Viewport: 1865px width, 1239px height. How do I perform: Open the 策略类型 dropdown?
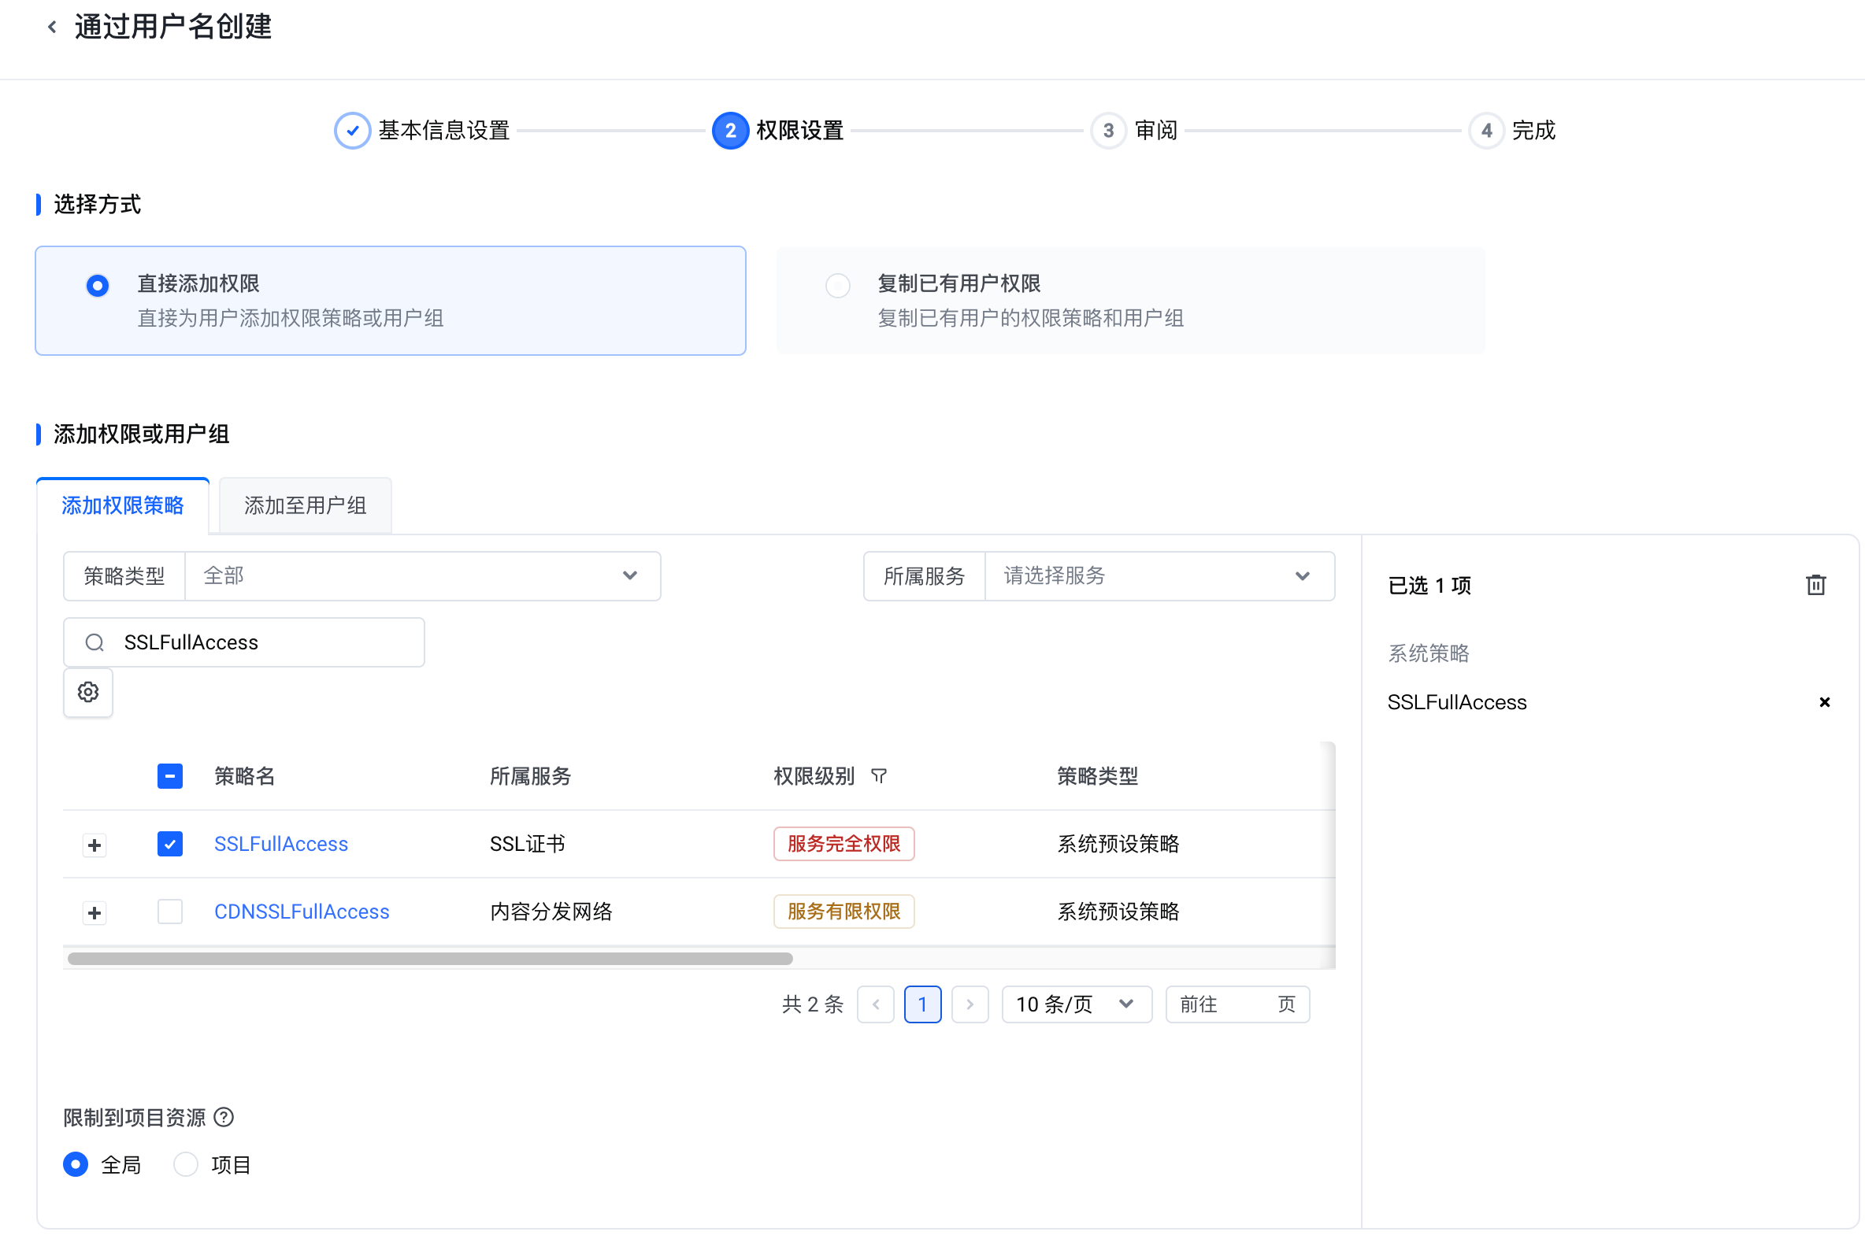422,576
